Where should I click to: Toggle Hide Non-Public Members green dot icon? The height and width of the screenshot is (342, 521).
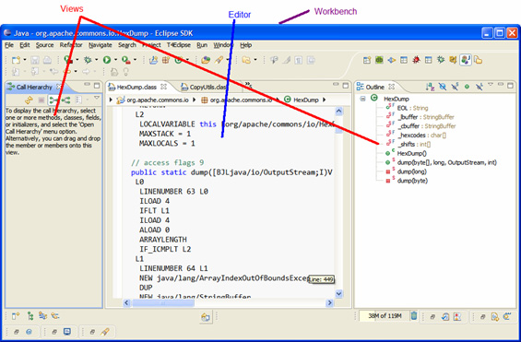(x=467, y=87)
